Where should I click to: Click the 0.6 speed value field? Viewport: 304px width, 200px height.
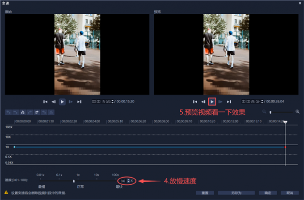click(123, 181)
